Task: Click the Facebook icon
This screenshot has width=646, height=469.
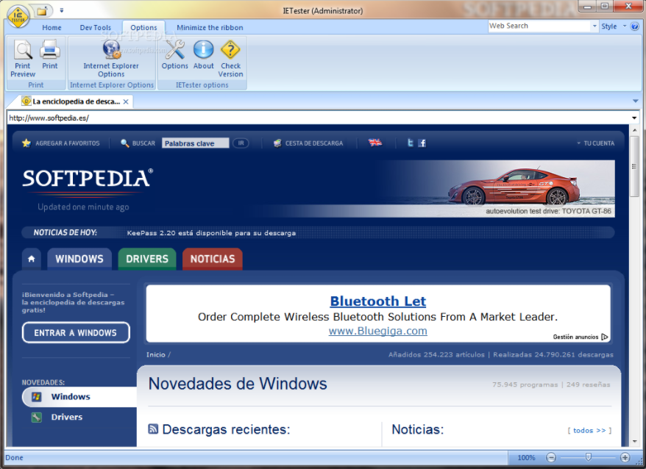Action: click(x=422, y=143)
